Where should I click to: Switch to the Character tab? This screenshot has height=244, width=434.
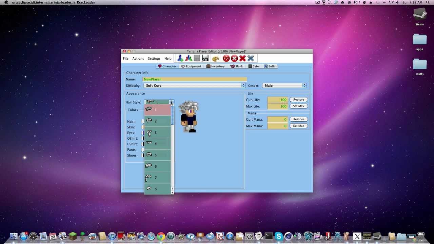tap(167, 66)
